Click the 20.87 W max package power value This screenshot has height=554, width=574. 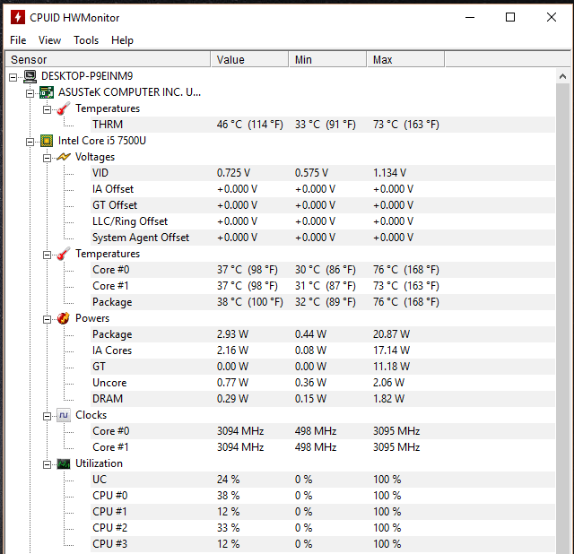click(391, 334)
